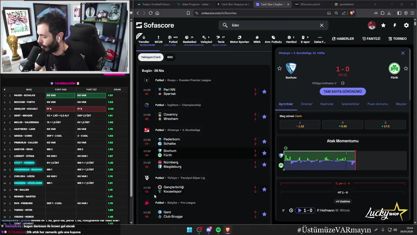
Task: Open the E-spor category
Action: (x=305, y=39)
